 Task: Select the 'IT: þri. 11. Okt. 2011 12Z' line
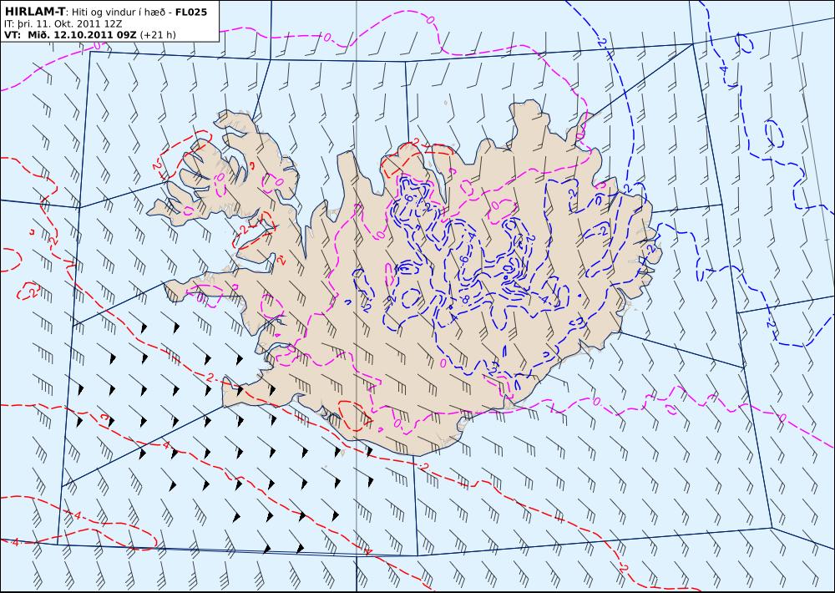[x=63, y=24]
